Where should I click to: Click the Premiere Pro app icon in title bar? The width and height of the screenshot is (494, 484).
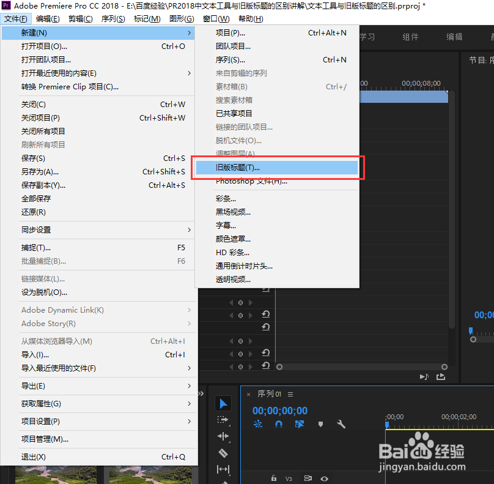tap(6, 6)
